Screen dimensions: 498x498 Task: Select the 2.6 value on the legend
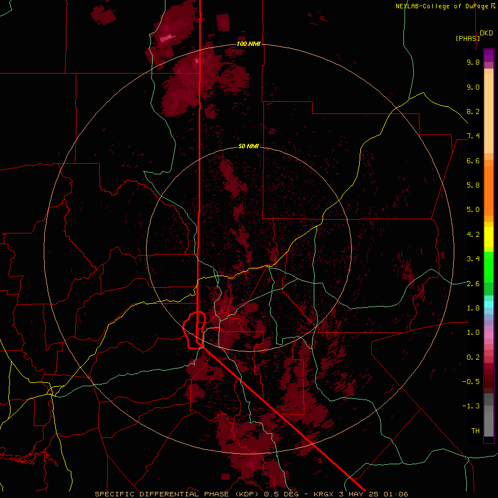pos(473,284)
